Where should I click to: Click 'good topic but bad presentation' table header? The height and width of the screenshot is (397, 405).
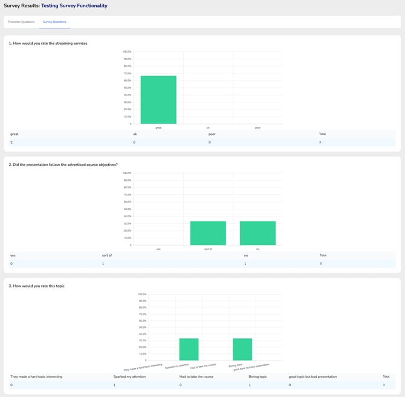point(313,376)
